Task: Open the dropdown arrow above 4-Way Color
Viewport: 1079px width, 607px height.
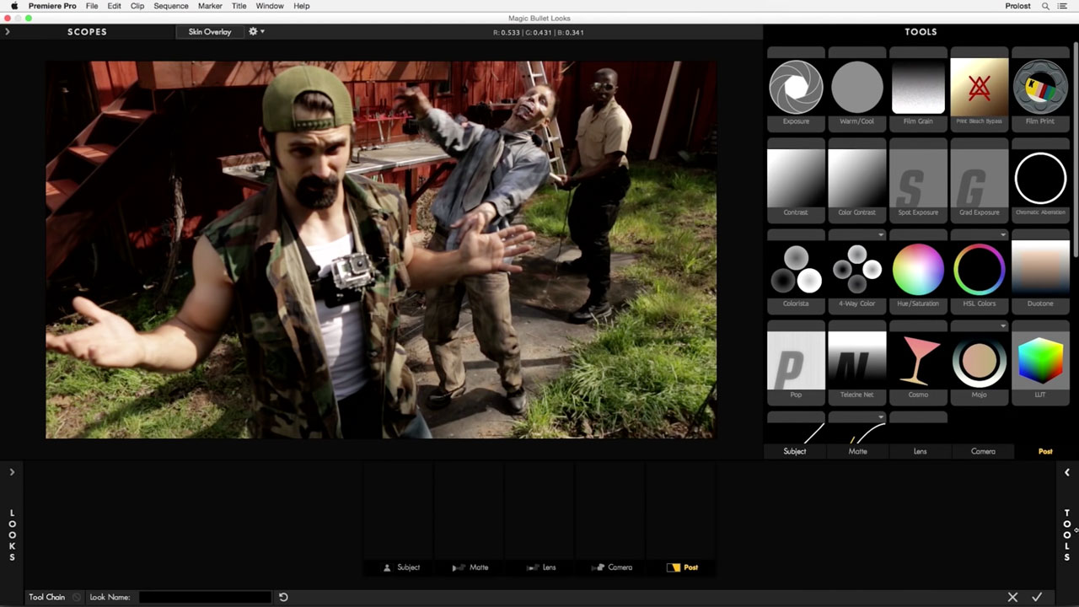Action: 880,235
